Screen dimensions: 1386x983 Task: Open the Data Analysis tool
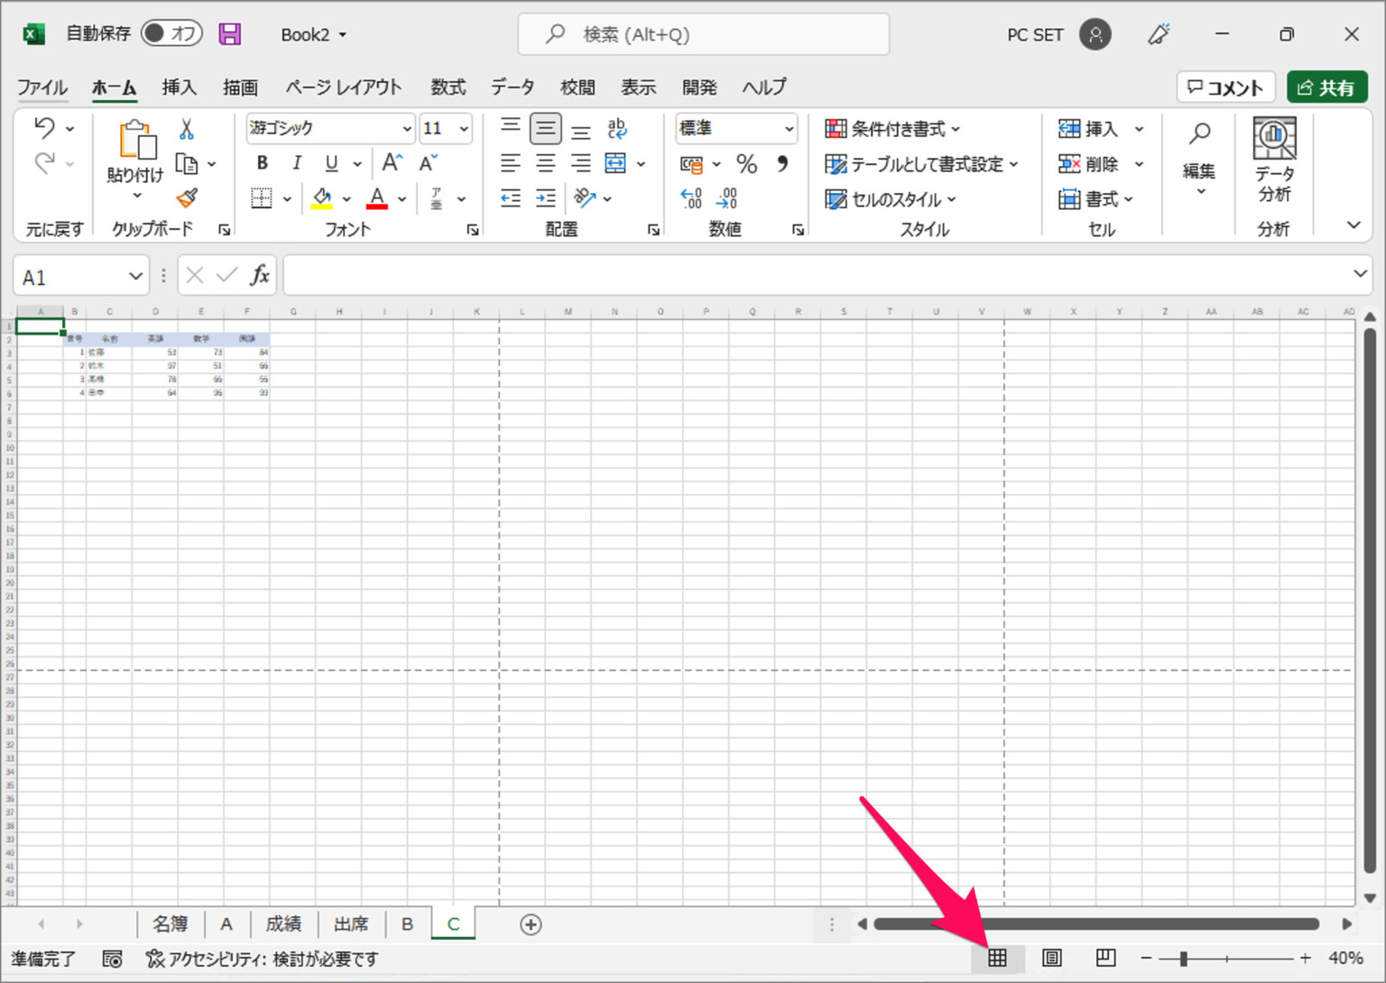1274,161
